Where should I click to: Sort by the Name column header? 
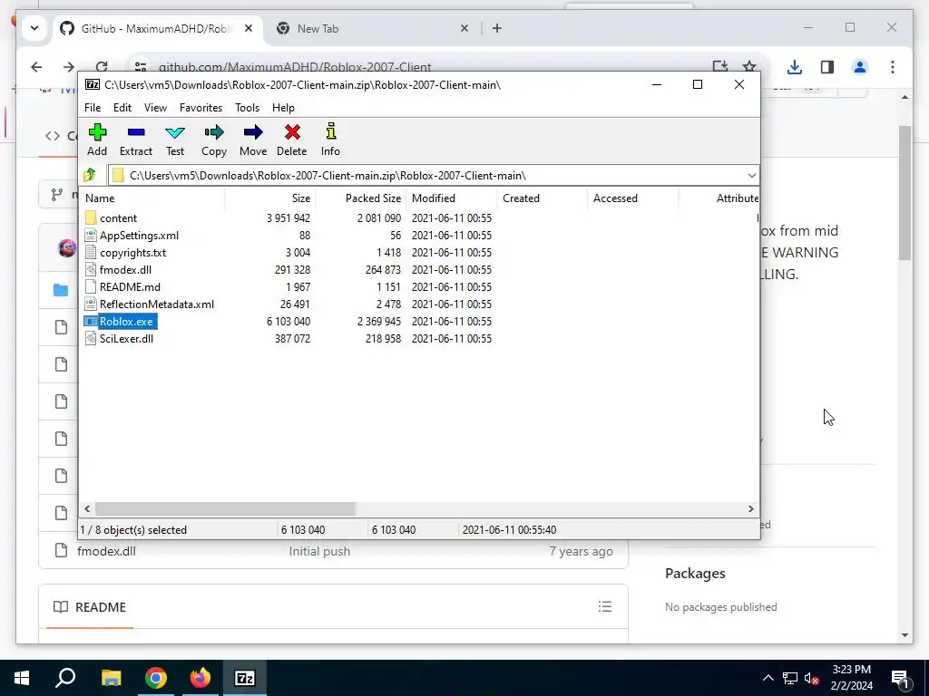tap(152, 198)
